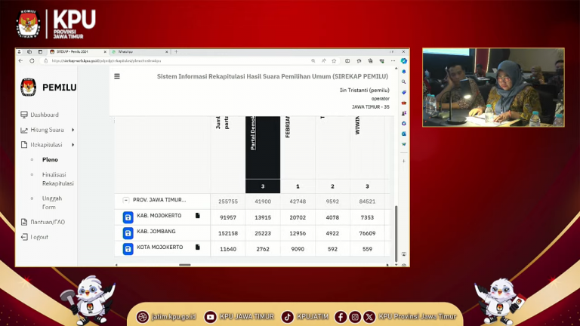This screenshot has width=580, height=326.
Task: Click the plus icon in Edge sidebar
Action: click(x=403, y=161)
